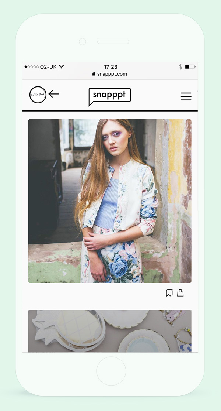This screenshot has height=411, width=221.
Task: Open the Little Deer circular profile logo
Action: (38, 95)
